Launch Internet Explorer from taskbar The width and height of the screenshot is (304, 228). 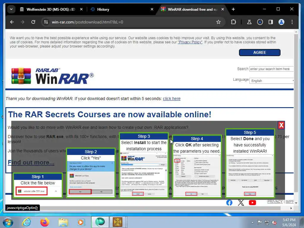(26, 222)
